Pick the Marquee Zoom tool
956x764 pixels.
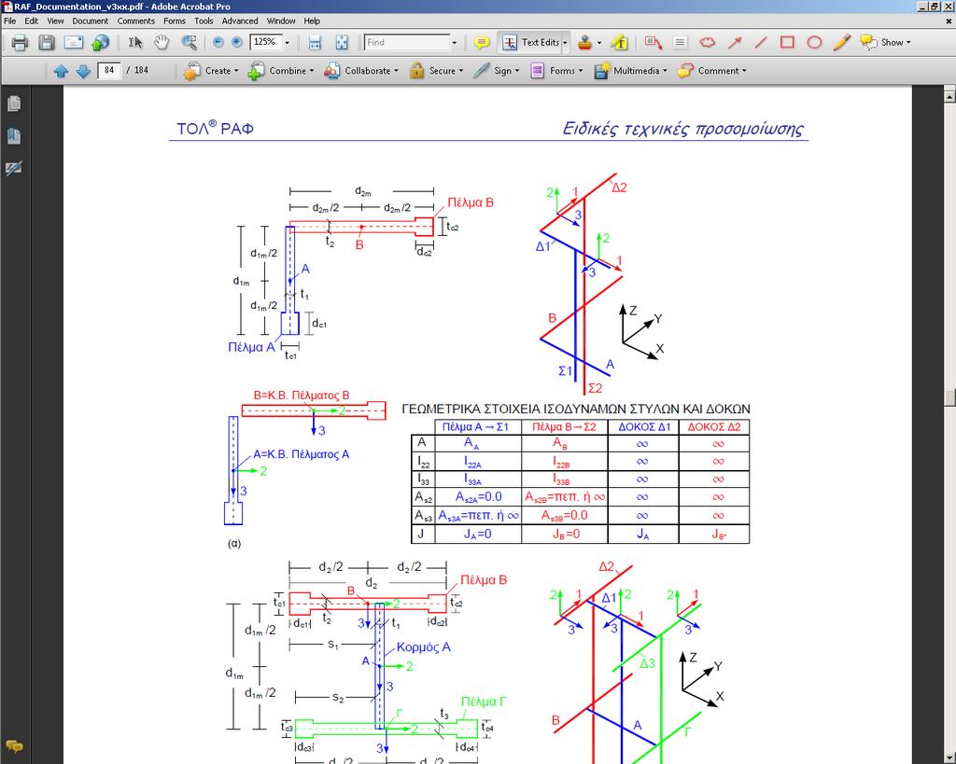[189, 43]
